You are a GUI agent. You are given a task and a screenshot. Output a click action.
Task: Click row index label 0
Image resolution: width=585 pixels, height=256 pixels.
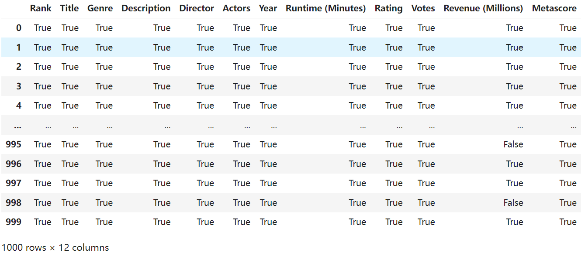18,28
